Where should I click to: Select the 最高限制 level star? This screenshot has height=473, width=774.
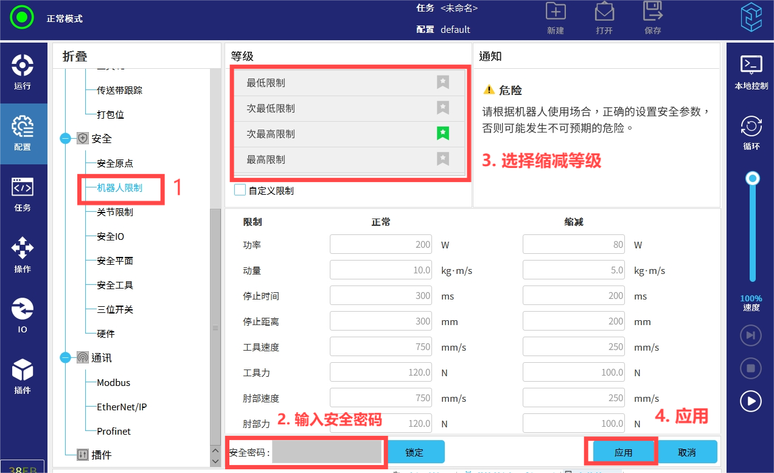(443, 159)
